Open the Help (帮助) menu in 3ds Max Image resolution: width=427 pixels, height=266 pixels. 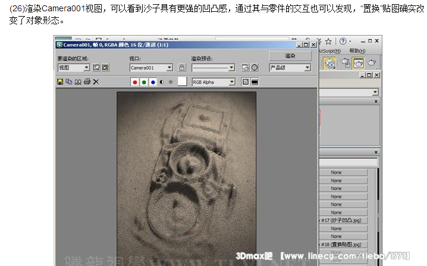(357, 51)
